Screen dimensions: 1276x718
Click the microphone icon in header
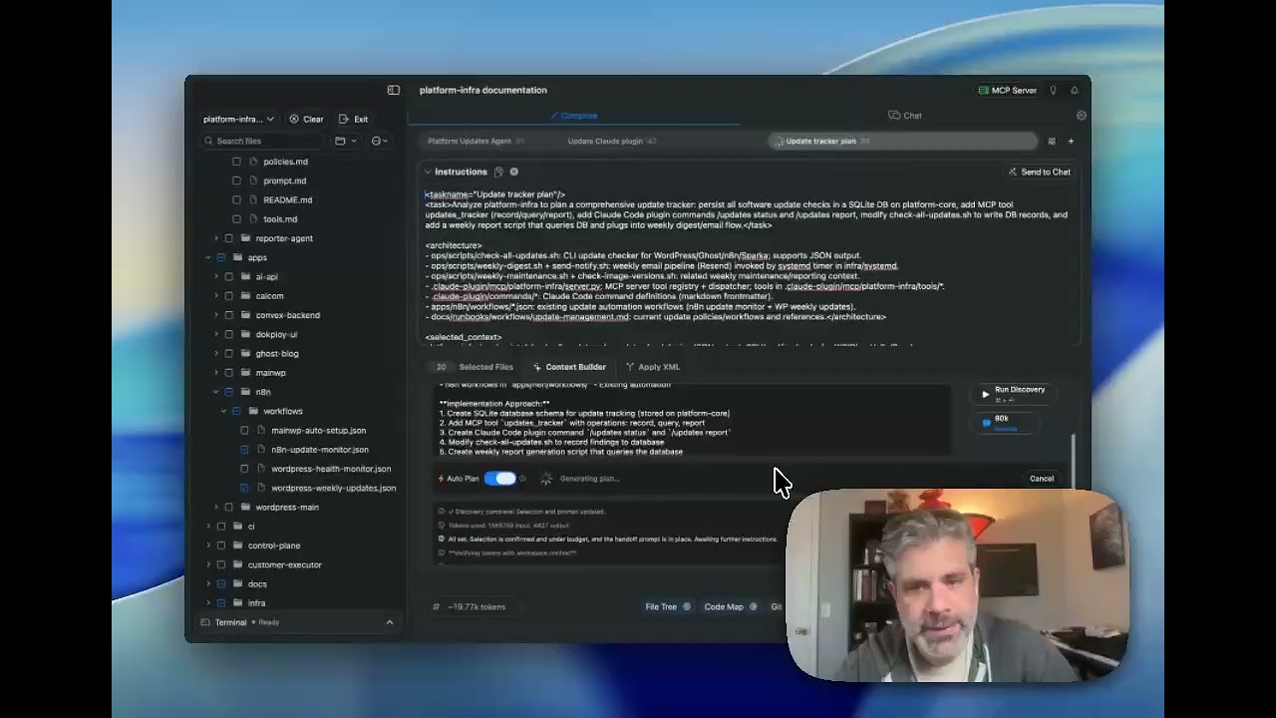tap(1053, 90)
